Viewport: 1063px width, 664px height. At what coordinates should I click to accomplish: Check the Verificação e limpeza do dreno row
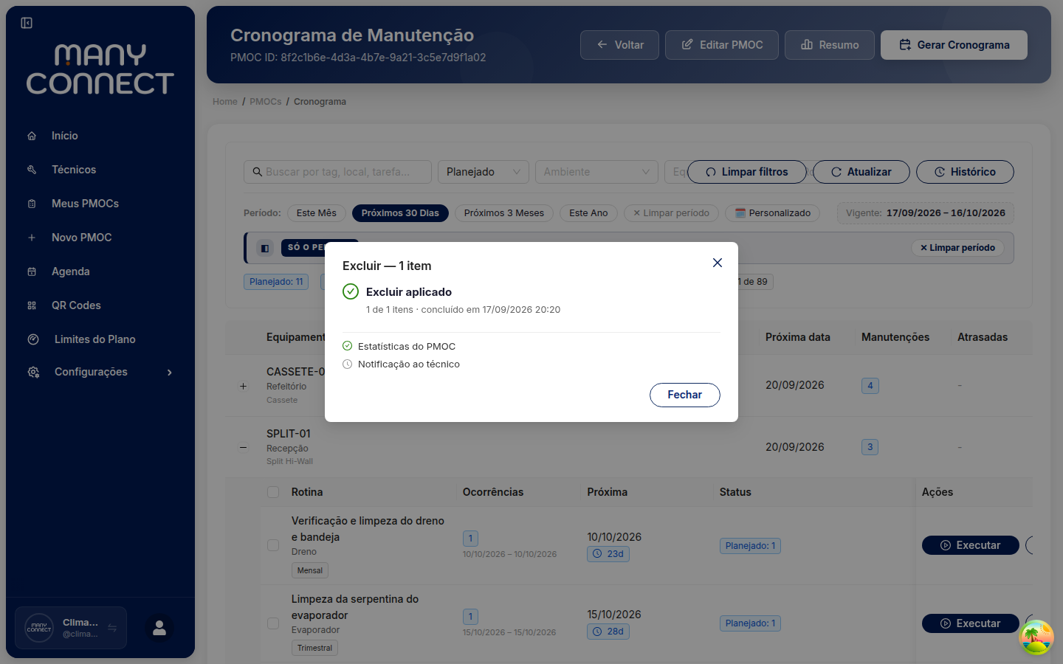coord(273,545)
